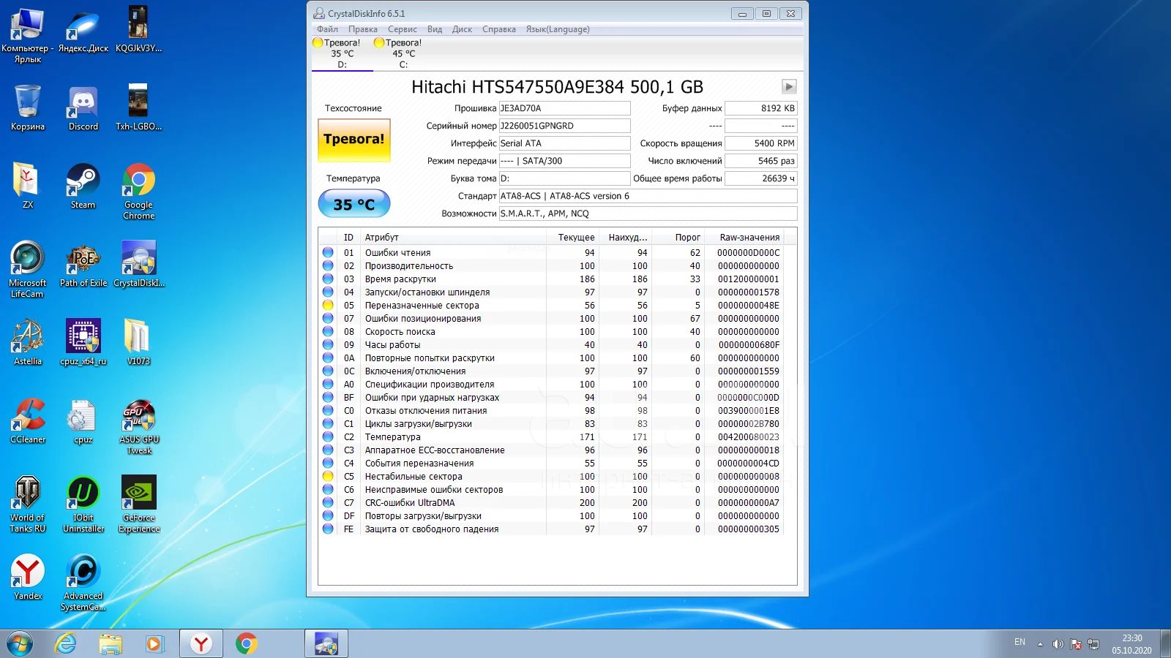Open Microsoft LifeCam desktop shortcut
The height and width of the screenshot is (658, 1171).
coord(27,270)
